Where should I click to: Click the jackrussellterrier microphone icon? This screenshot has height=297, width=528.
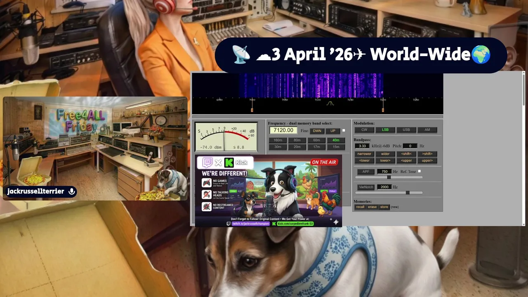(x=72, y=191)
